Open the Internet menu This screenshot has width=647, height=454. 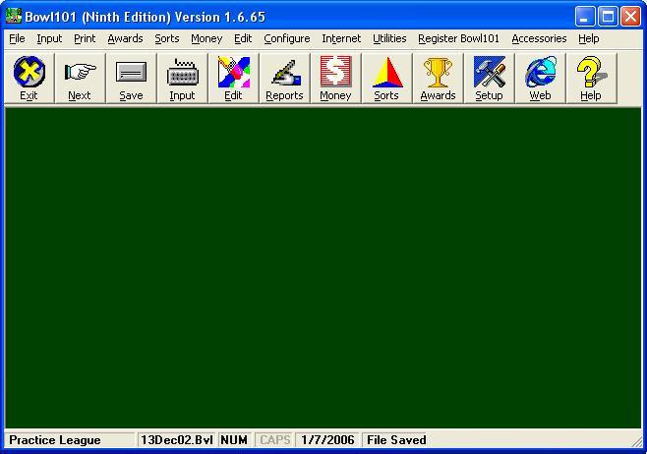point(341,38)
